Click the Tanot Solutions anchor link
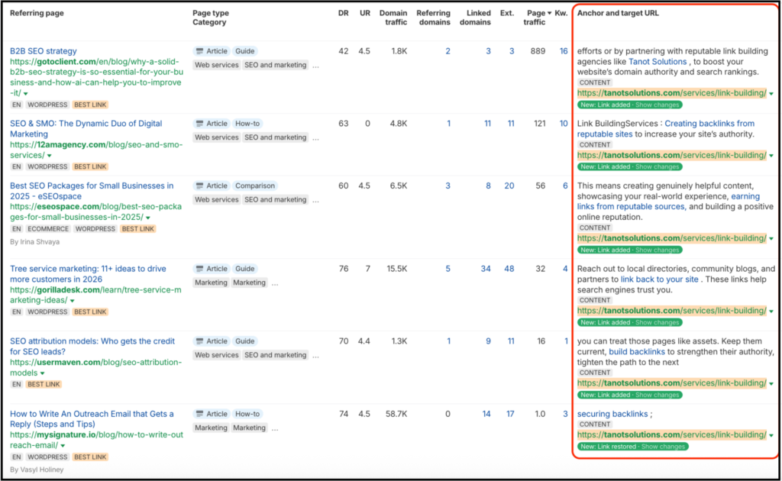Image resolution: width=782 pixels, height=481 pixels. [x=658, y=61]
